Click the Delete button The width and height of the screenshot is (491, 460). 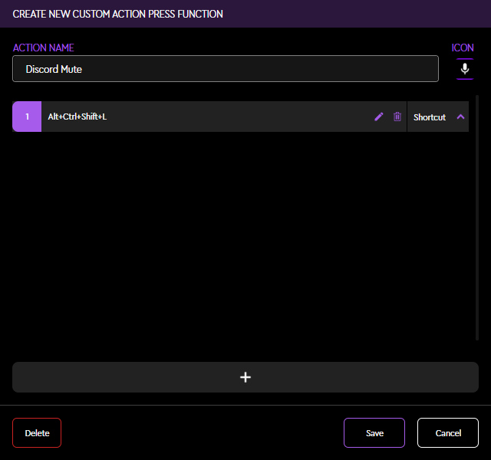pyautogui.click(x=37, y=432)
